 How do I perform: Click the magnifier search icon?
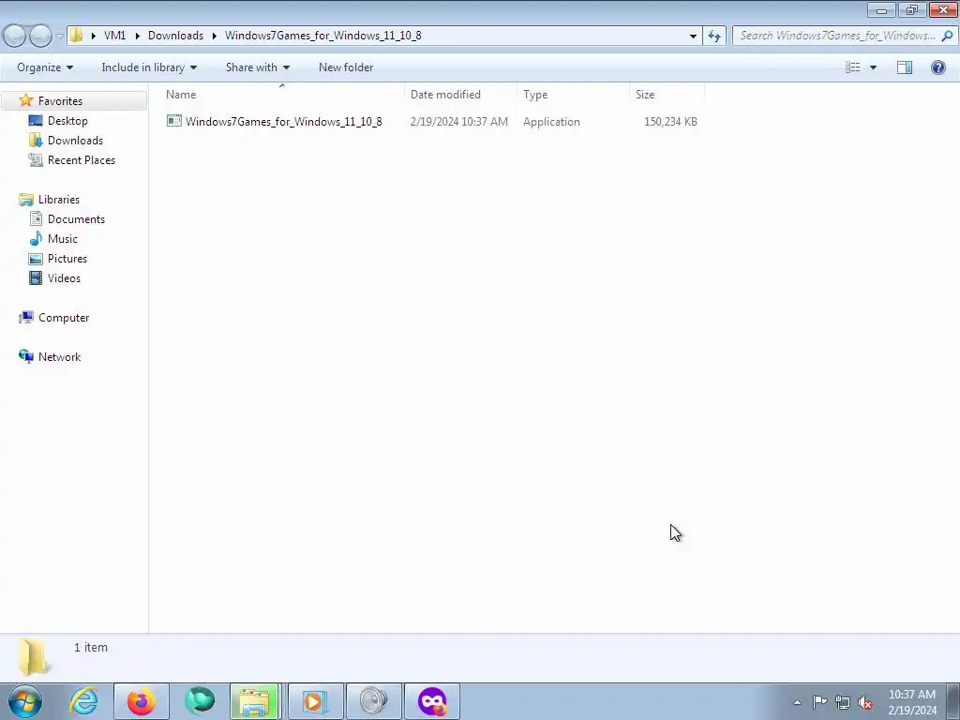(947, 36)
